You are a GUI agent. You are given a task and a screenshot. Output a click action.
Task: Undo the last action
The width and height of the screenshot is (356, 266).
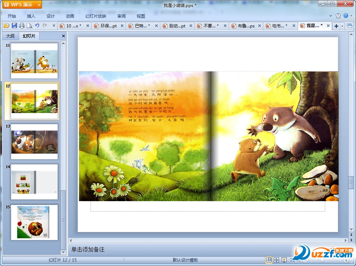pos(37,26)
